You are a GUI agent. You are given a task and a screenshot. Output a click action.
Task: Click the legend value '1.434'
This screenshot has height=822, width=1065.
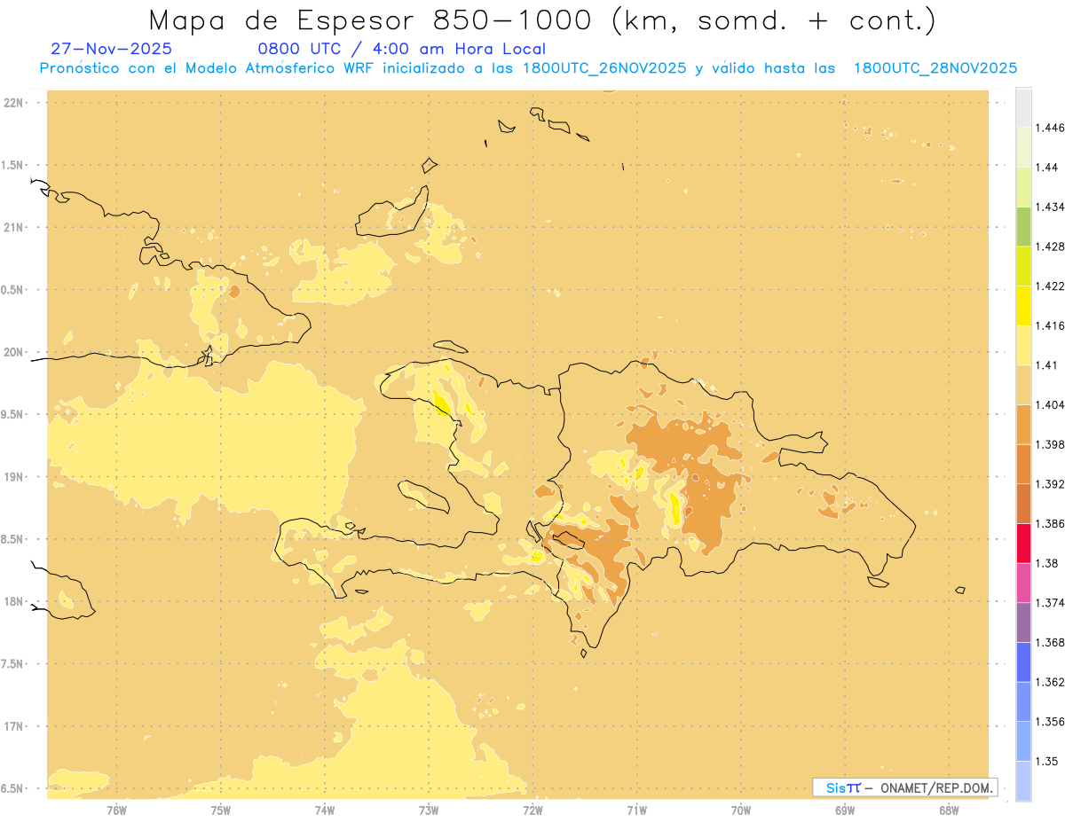coord(1050,207)
